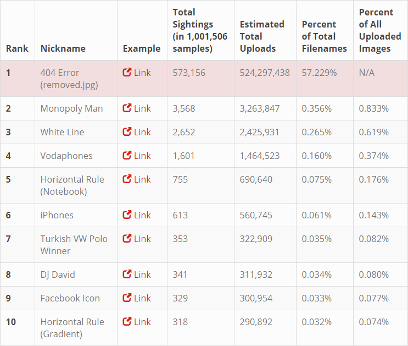Click external link icon for 404 Error row
The image size is (408, 346).
tap(127, 73)
